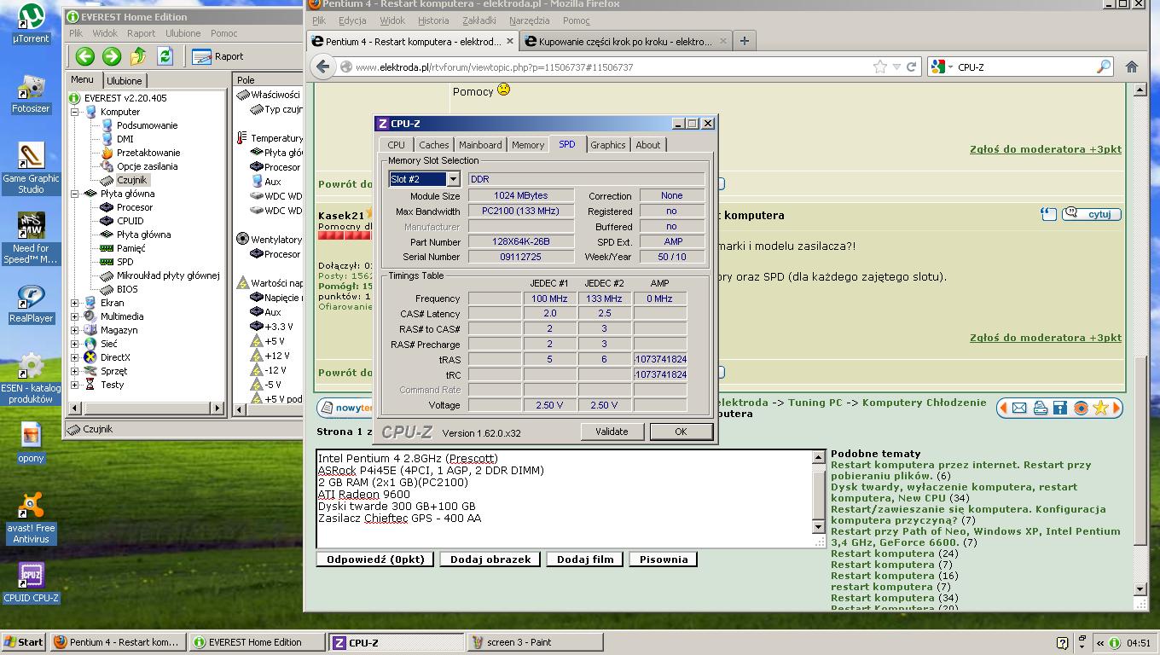The width and height of the screenshot is (1160, 655).
Task: Switch to EVEREST Home Edition via taskbar
Action: pos(256,642)
